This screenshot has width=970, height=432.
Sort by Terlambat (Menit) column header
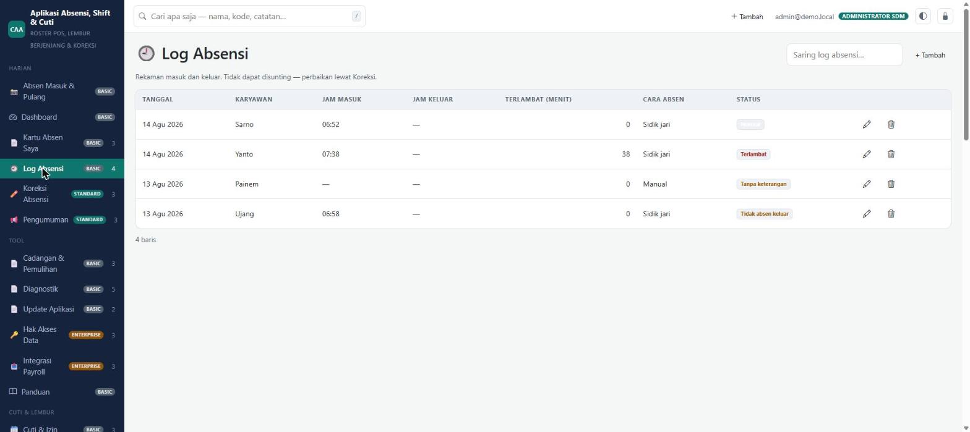(538, 100)
